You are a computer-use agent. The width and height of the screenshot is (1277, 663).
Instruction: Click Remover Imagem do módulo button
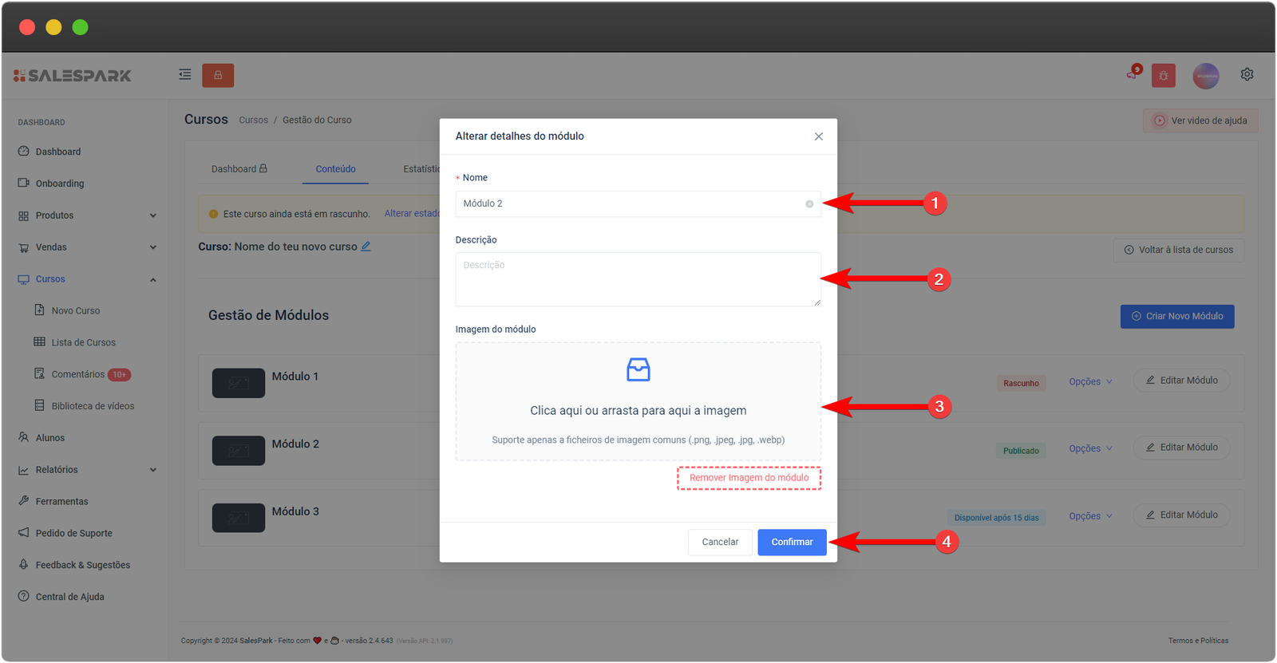pyautogui.click(x=749, y=478)
